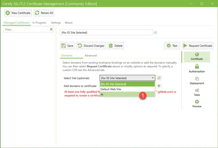Click the Test button
The width and height of the screenshot is (218, 148).
click(172, 46)
